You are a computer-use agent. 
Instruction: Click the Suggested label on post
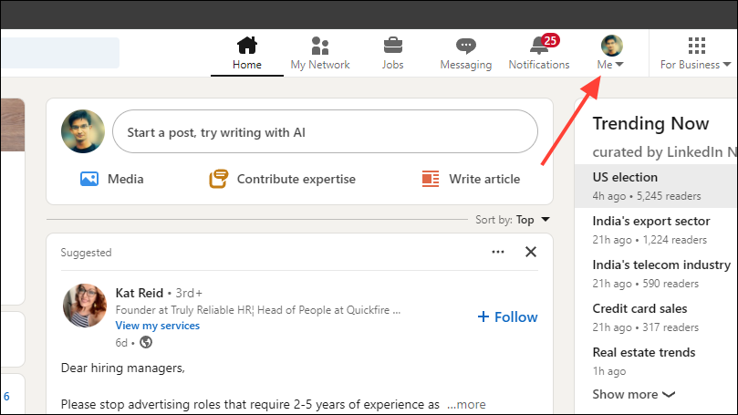click(x=86, y=253)
